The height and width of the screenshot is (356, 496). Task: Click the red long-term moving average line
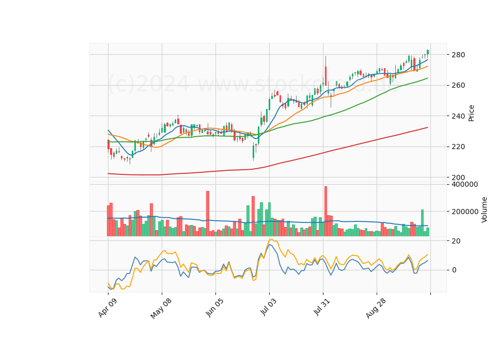pyautogui.click(x=268, y=166)
